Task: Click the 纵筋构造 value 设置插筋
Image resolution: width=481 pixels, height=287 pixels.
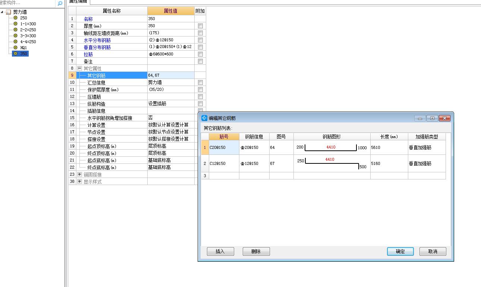Action: click(x=171, y=103)
